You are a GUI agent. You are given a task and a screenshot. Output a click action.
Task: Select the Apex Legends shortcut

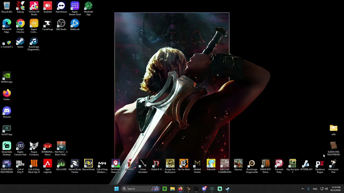[x=48, y=166]
